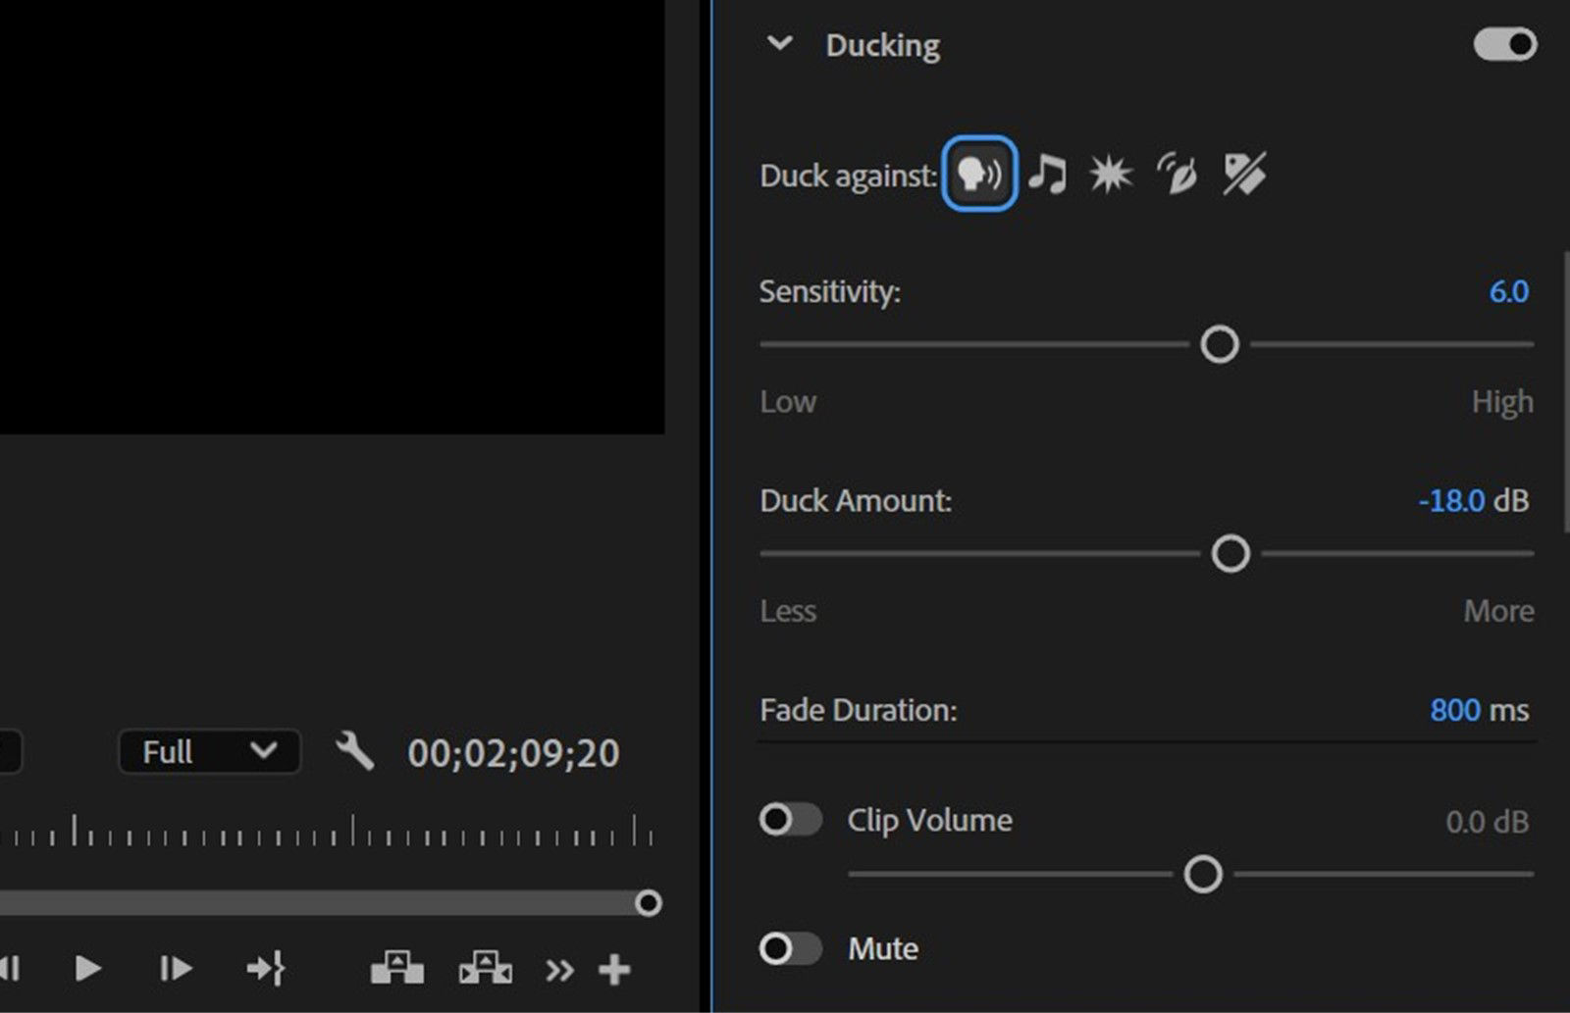Duck against SFX clips
The image size is (1570, 1013).
1108,175
